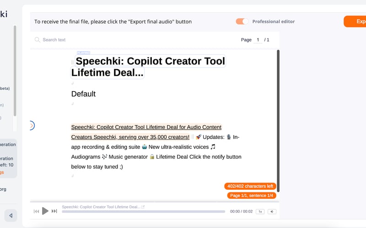The width and height of the screenshot is (366, 228).
Task: Click the 'Default' heading text
Action: pos(83,94)
